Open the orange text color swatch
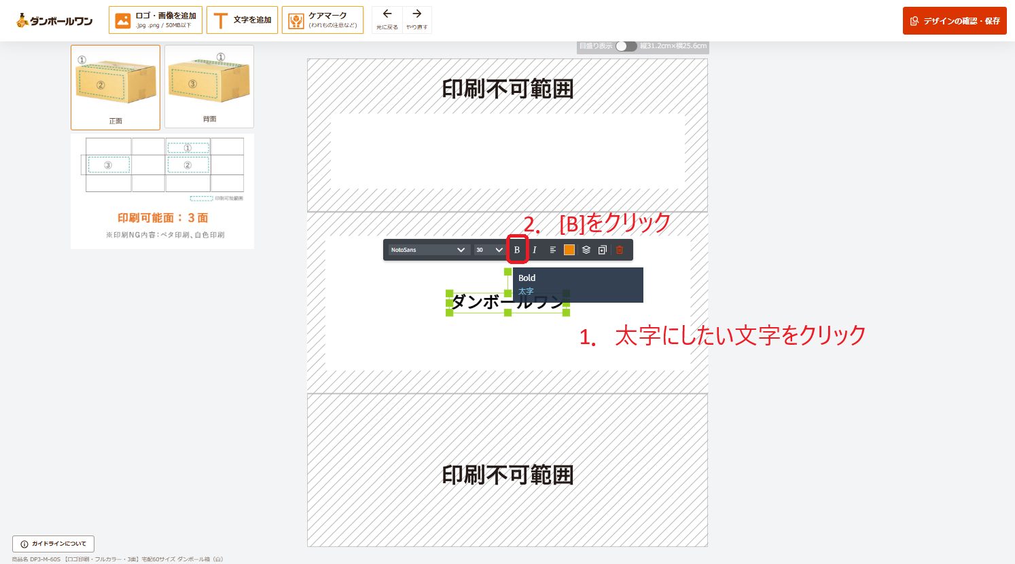 569,250
